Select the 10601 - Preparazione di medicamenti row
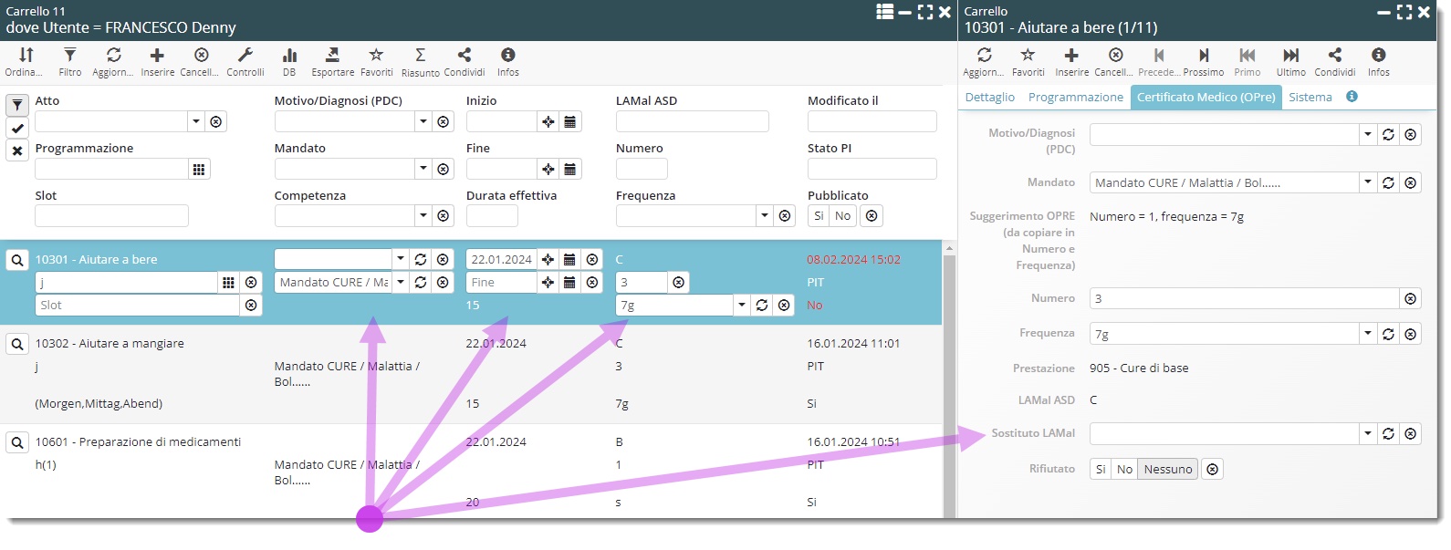This screenshot has height=550, width=1451. point(138,442)
